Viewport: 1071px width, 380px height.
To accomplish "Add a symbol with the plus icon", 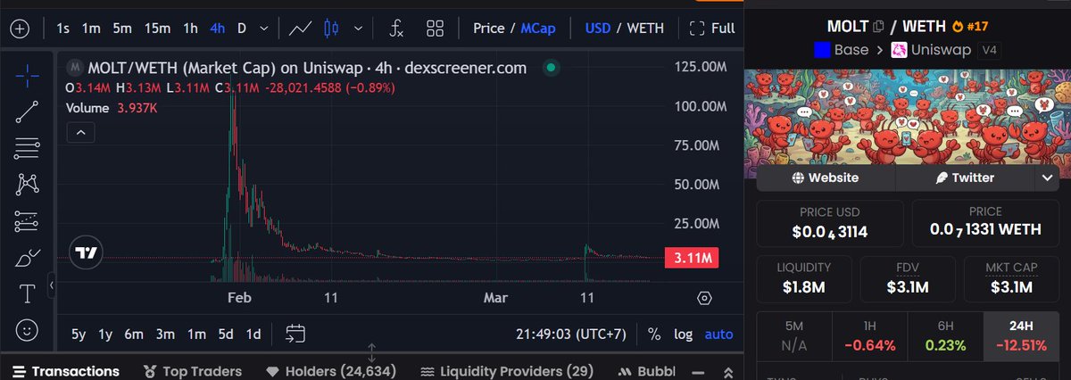I will pyautogui.click(x=21, y=29).
